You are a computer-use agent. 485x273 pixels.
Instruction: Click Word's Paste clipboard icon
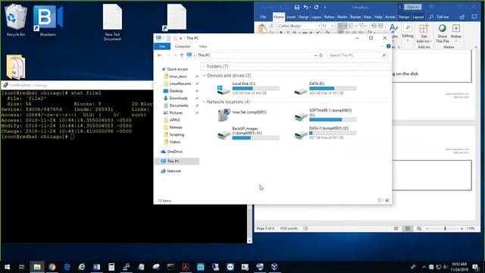pos(262,29)
